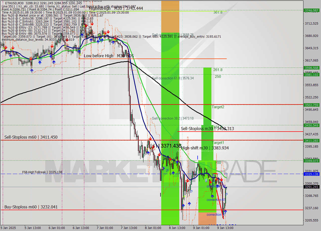
Task: Click the 3598.568 green price label
Action: click(311, 68)
